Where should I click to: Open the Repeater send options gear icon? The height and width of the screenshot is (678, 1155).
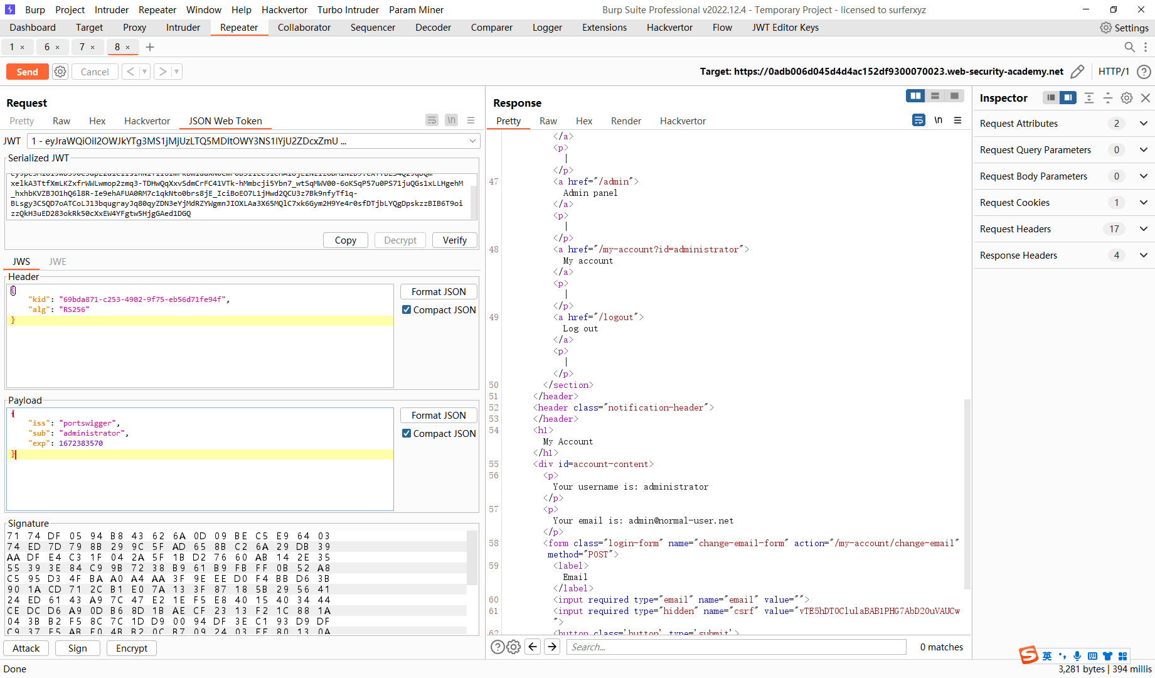click(60, 72)
